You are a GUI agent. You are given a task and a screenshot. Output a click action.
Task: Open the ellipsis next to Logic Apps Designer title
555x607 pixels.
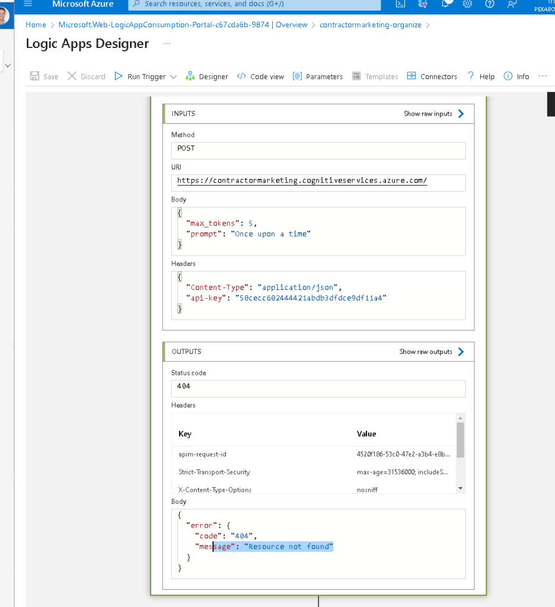coord(167,43)
